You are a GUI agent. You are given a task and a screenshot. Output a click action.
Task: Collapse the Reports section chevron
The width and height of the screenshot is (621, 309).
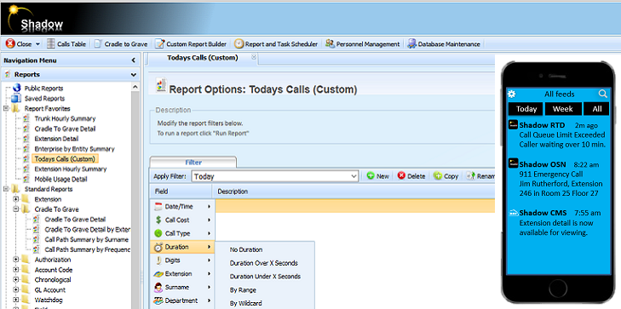pos(134,74)
